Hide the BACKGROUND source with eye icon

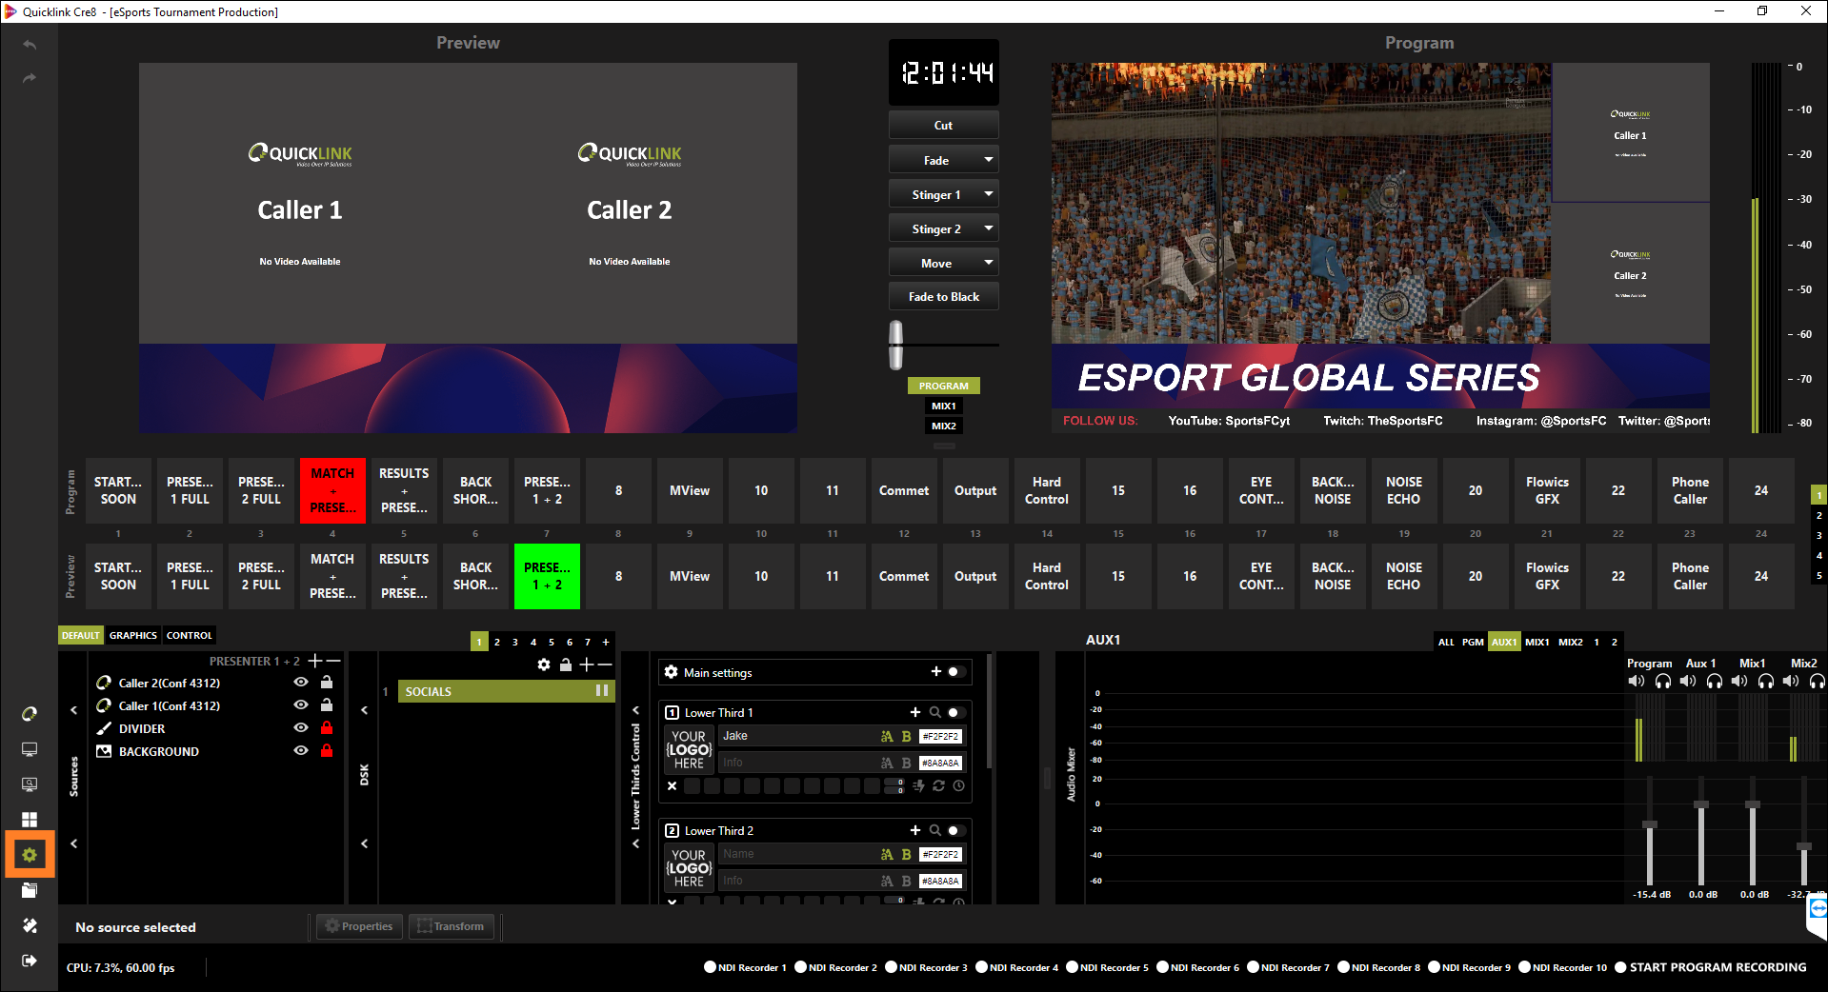(301, 751)
